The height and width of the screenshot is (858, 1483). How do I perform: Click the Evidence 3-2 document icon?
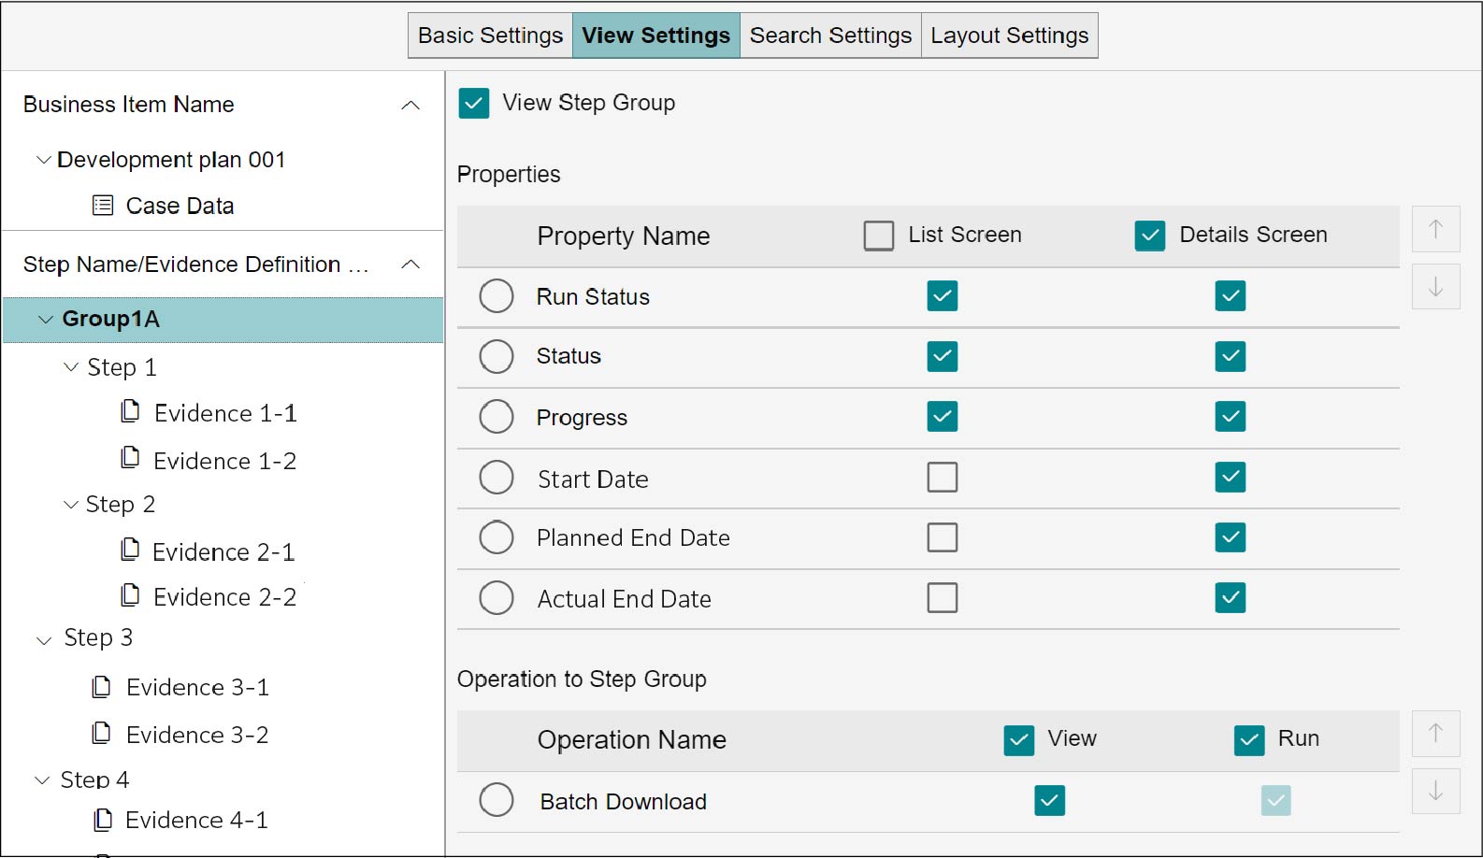[x=102, y=733]
